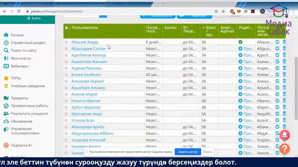Open Мои классы in the sidebar

[x=21, y=58]
